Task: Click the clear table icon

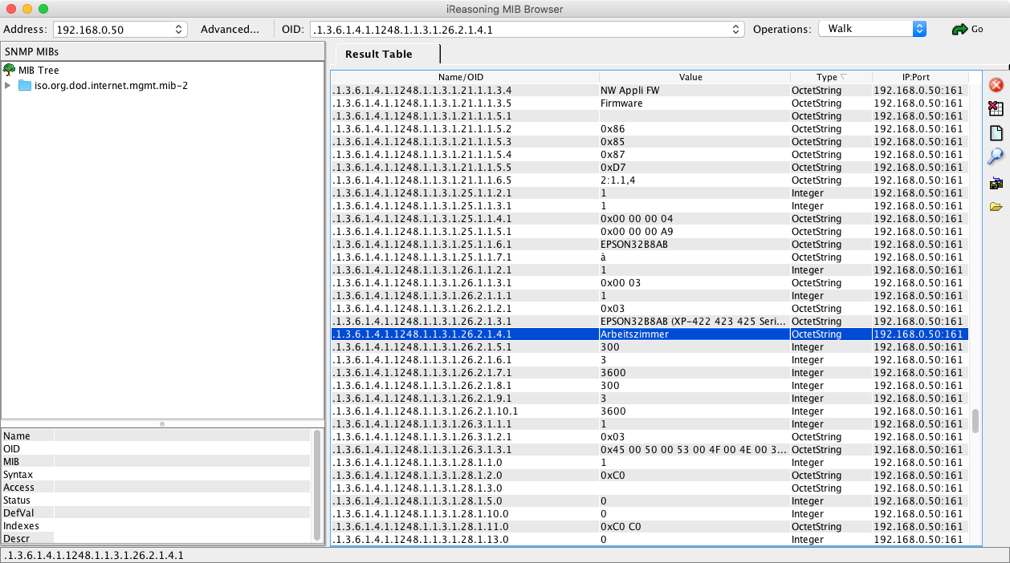Action: click(x=996, y=108)
